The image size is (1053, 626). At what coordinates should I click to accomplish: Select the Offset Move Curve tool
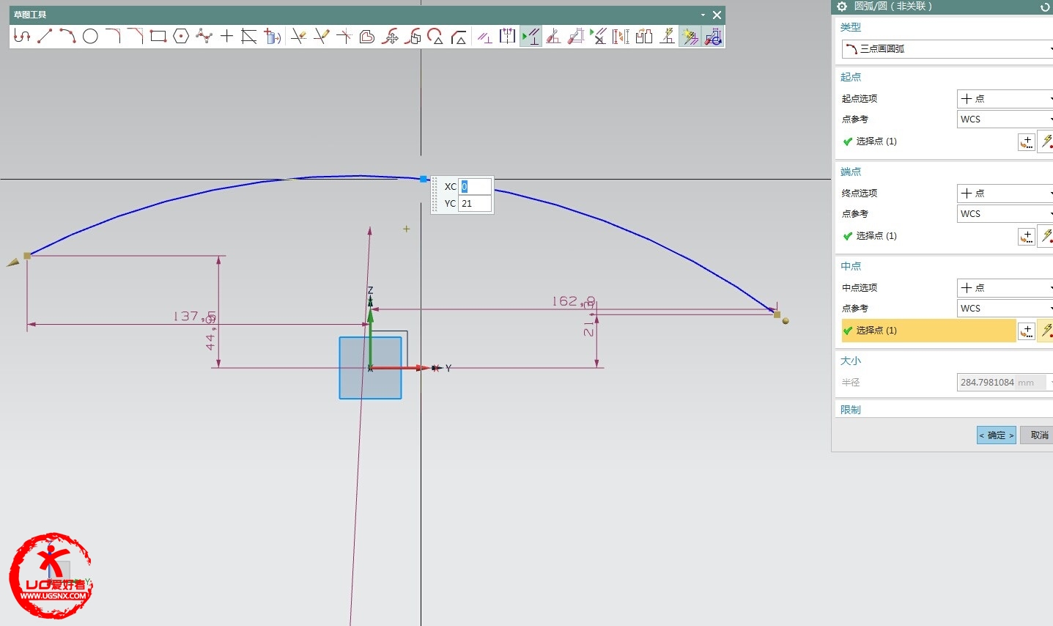[413, 36]
